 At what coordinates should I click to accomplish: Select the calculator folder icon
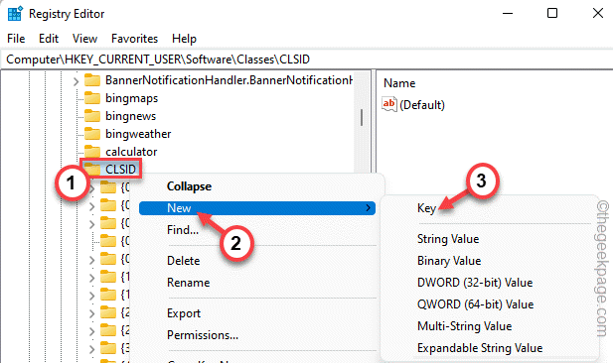[x=92, y=152]
